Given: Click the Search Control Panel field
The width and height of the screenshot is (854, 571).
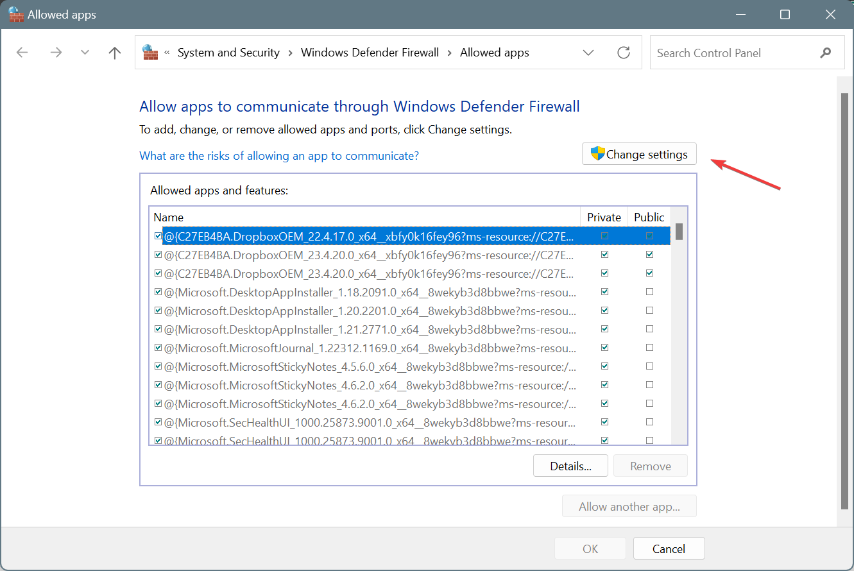Looking at the screenshot, I should (731, 53).
